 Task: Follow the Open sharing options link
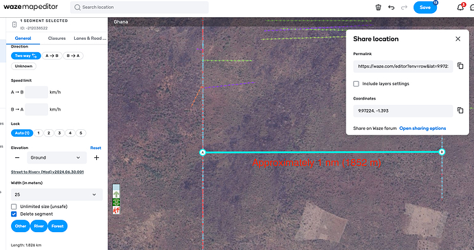click(x=422, y=128)
